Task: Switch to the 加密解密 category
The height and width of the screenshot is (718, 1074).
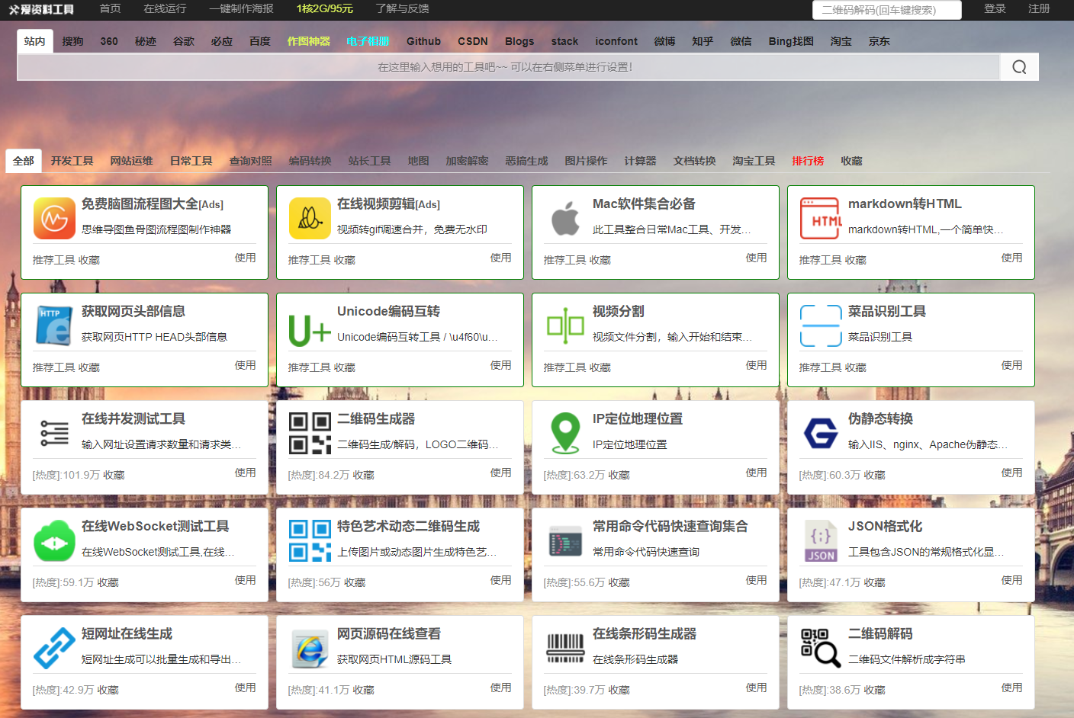Action: (x=467, y=161)
